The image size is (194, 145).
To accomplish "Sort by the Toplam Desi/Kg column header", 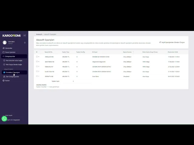I will pos(81,52).
